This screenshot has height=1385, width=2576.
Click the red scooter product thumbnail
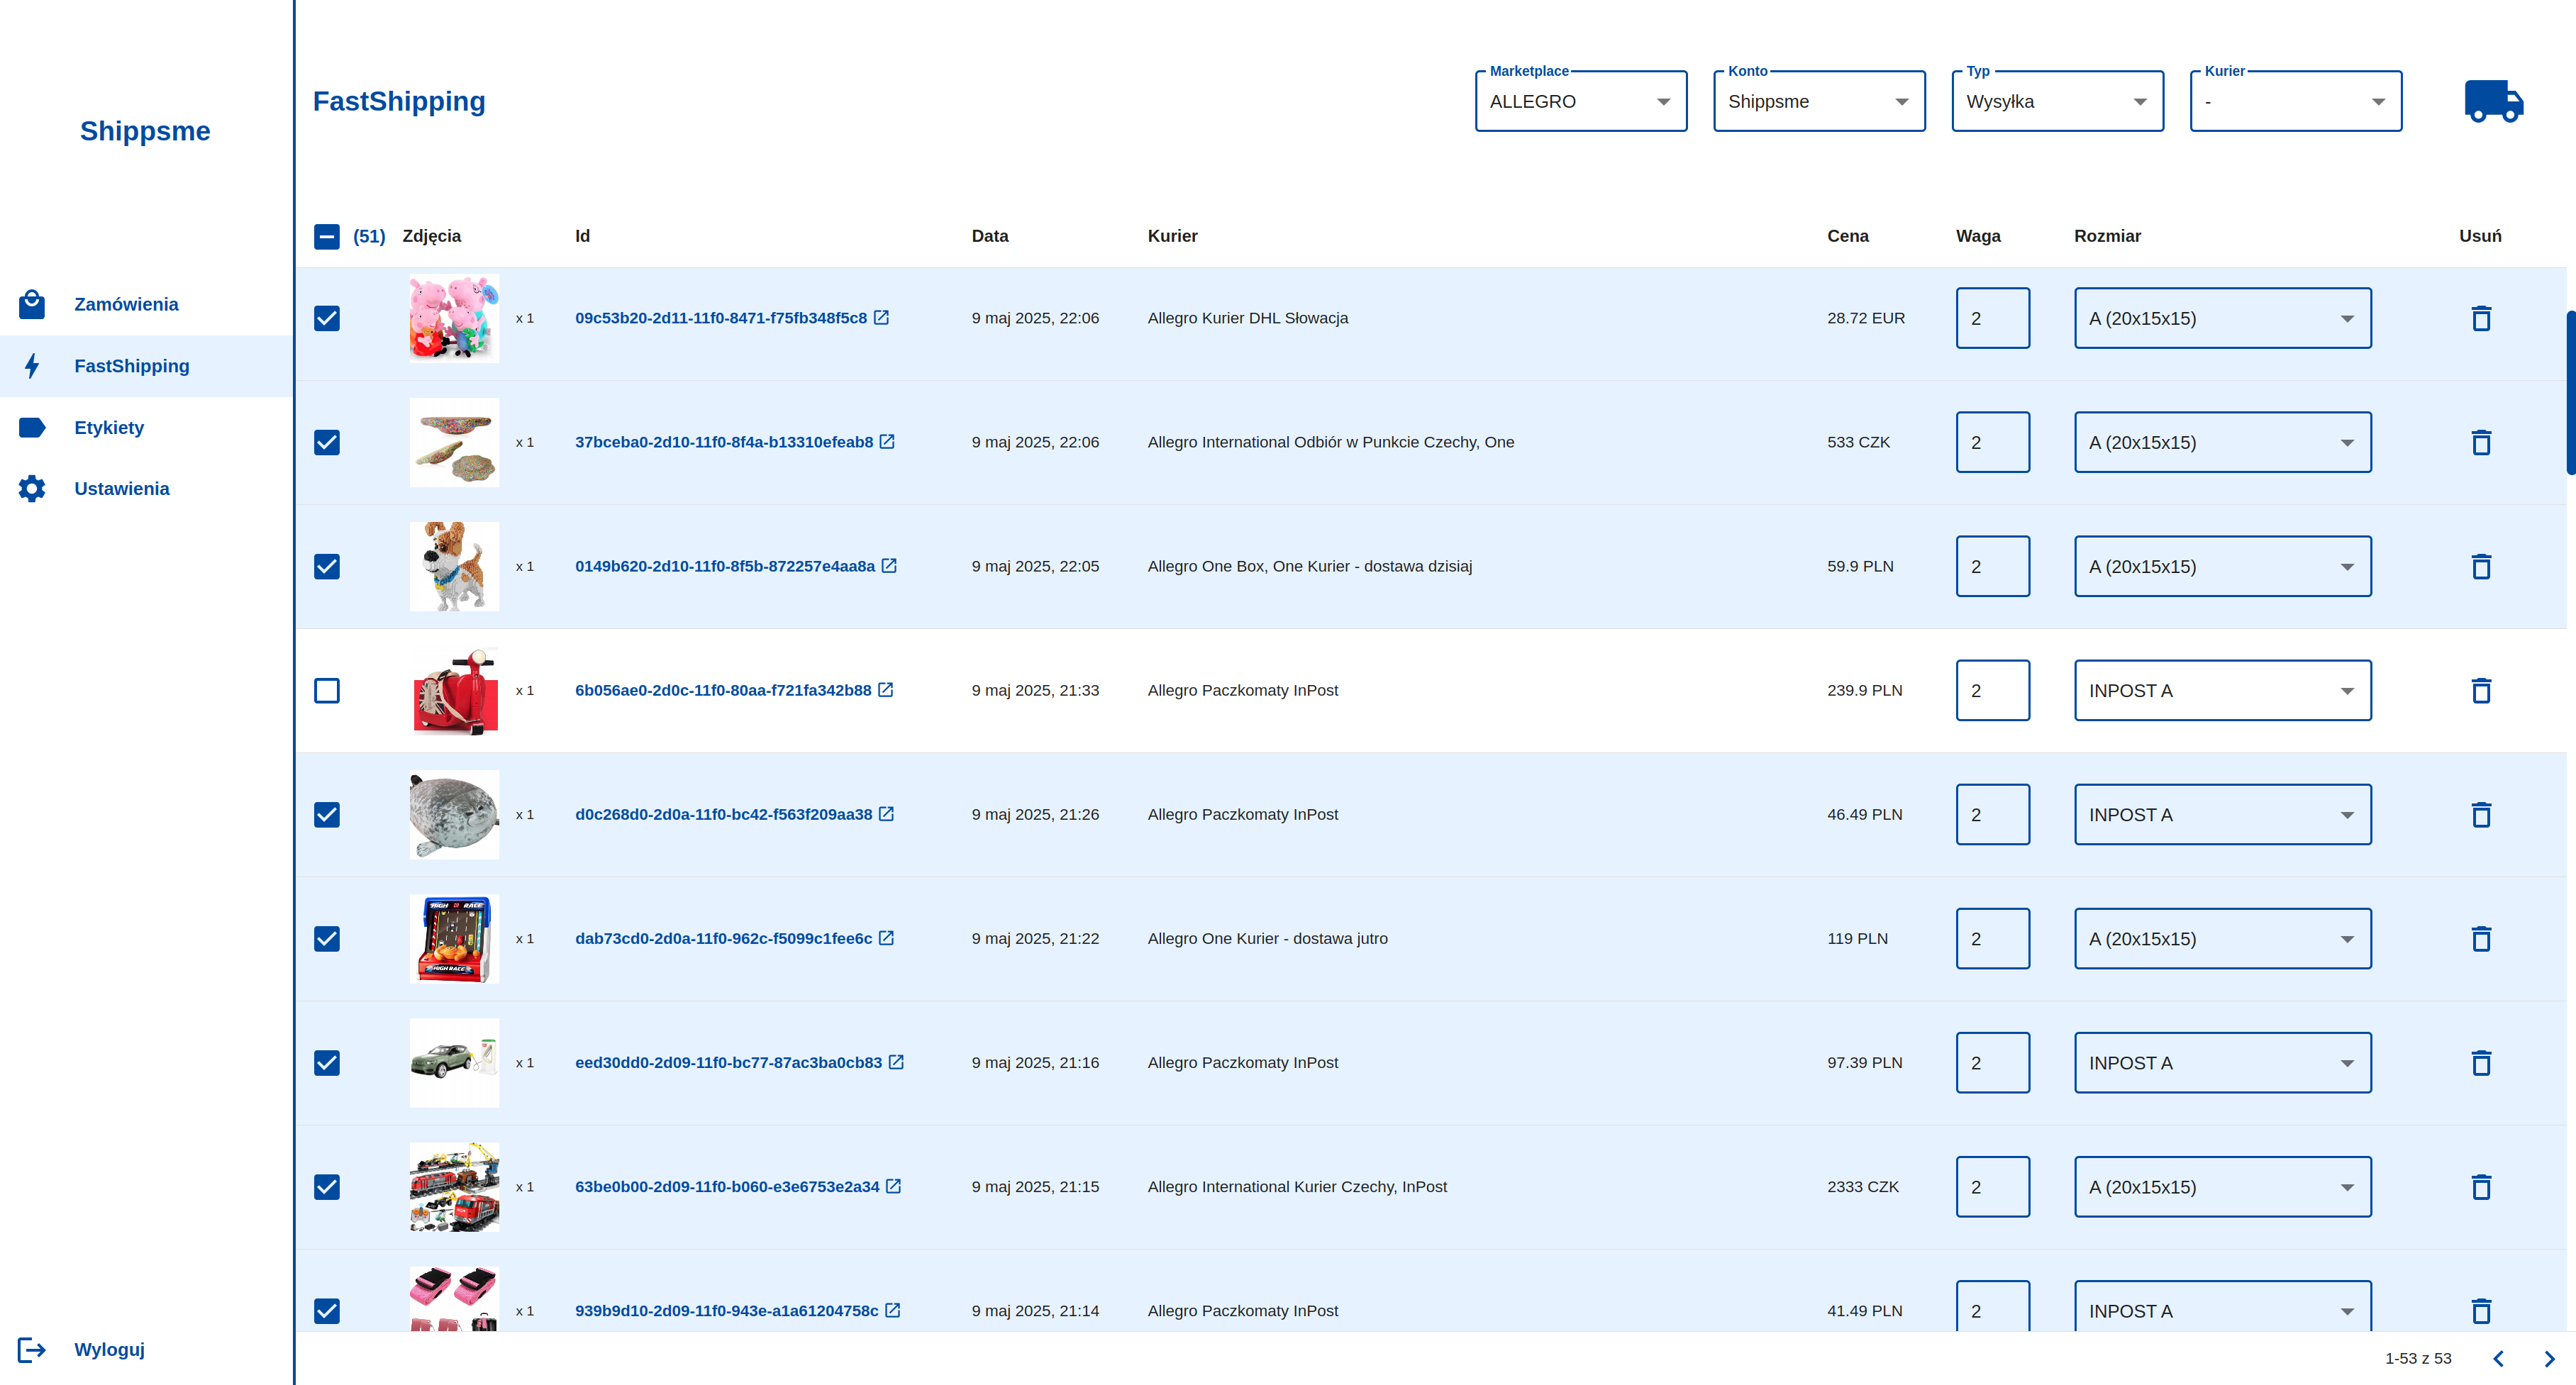pos(454,690)
